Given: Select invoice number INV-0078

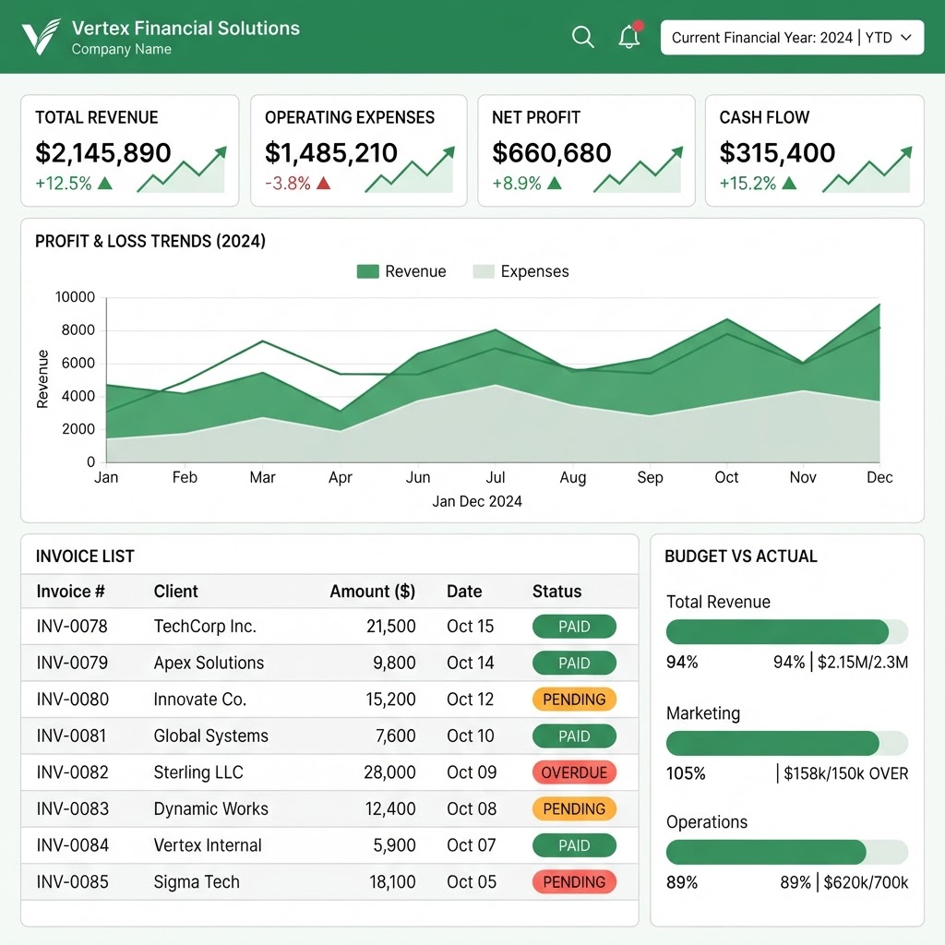Looking at the screenshot, I should pos(72,627).
